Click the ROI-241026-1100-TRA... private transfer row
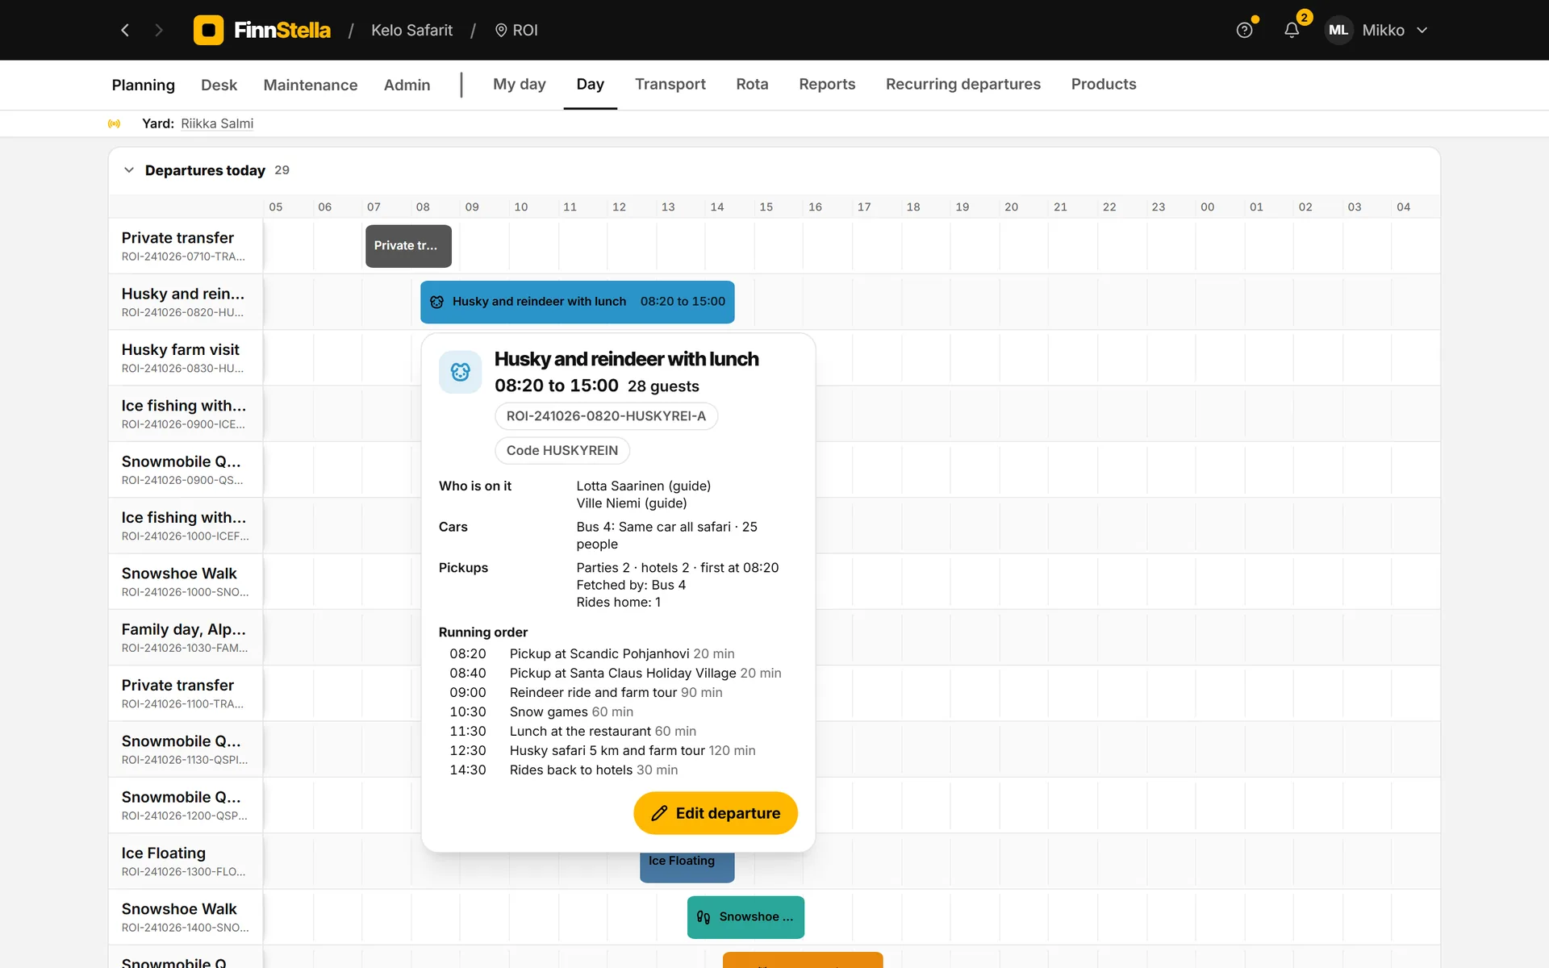This screenshot has width=1549, height=968. pos(186,693)
